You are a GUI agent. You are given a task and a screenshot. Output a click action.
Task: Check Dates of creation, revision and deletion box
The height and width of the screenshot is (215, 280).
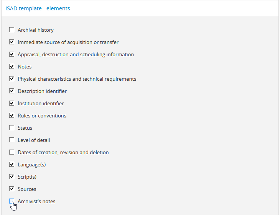coord(12,152)
